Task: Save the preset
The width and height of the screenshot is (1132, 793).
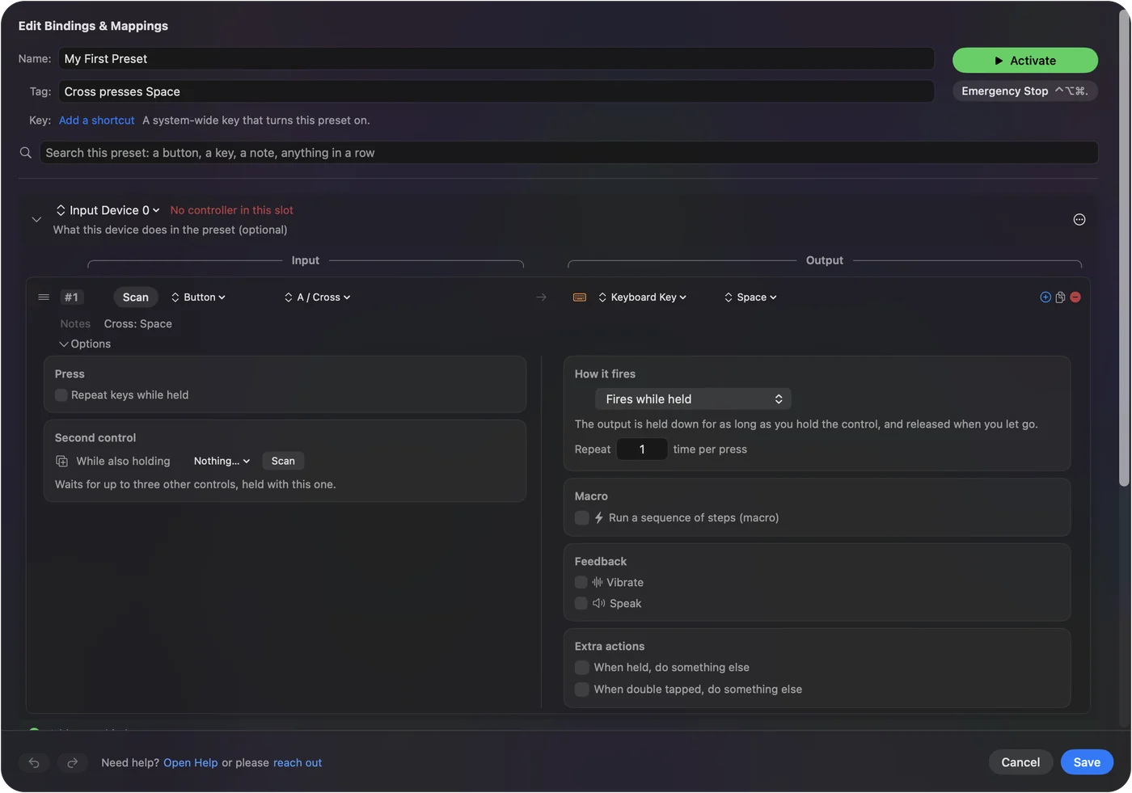Action: (x=1087, y=762)
